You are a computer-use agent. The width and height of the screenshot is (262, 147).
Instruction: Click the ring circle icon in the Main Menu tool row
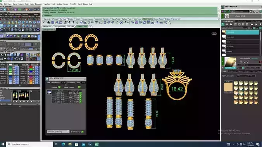38,30
